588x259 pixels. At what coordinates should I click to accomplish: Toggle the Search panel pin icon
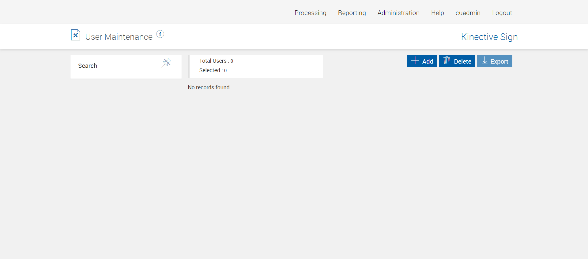tap(167, 62)
